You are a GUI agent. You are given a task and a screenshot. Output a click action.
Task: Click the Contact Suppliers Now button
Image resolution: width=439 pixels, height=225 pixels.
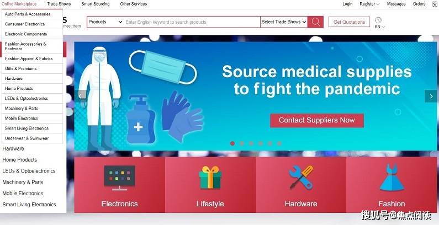(317, 120)
